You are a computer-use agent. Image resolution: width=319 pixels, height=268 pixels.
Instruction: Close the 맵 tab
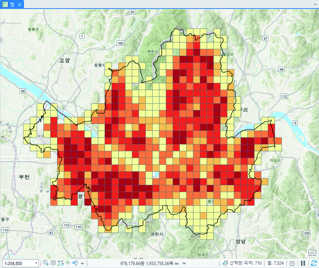[x=20, y=4]
